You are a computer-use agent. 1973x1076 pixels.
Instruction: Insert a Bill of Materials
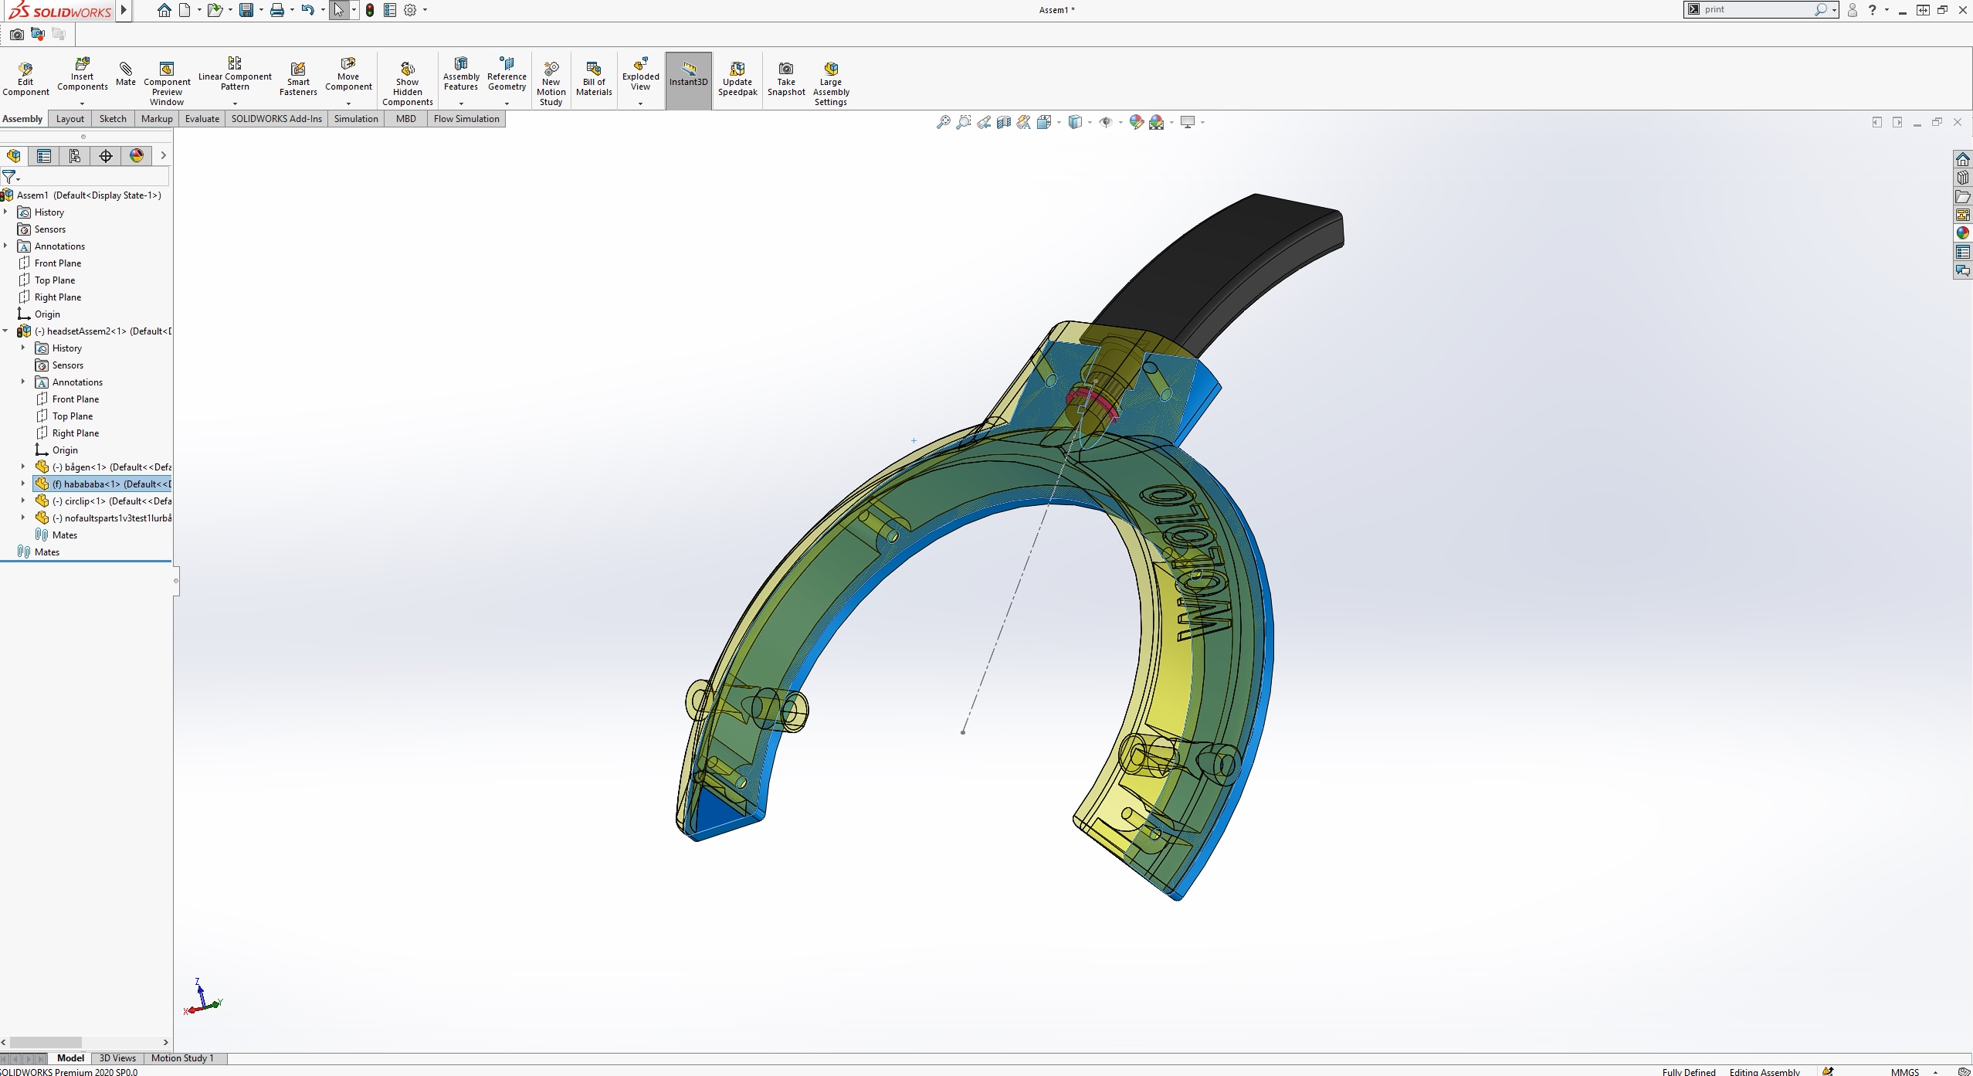tap(594, 79)
